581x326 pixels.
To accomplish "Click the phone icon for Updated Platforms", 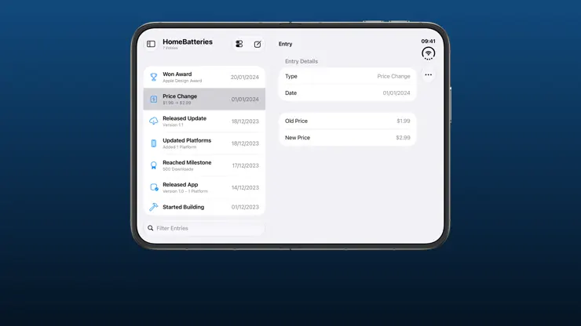I will pyautogui.click(x=153, y=143).
